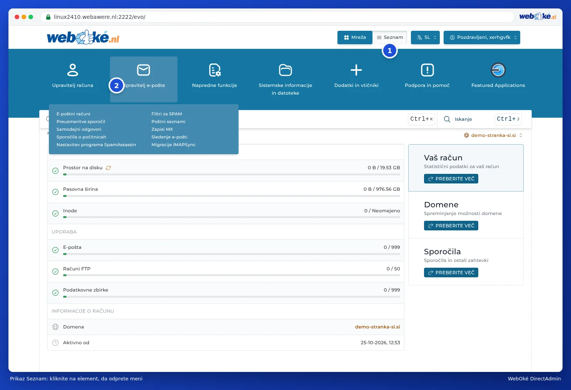Open the demo-stranka-si.si domain selector
Screen dimensions: 571x390
click(493, 135)
